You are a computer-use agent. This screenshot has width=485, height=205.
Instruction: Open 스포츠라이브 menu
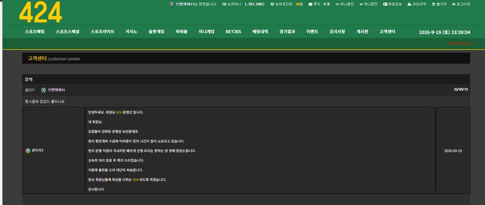[102, 32]
